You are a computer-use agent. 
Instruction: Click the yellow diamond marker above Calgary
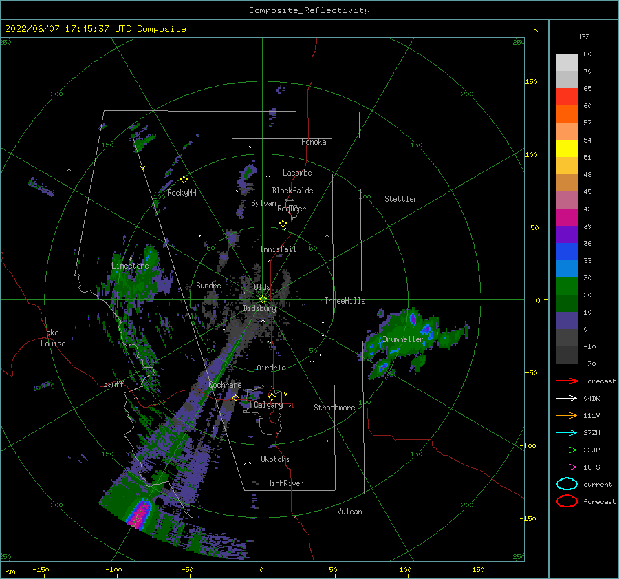coord(272,397)
